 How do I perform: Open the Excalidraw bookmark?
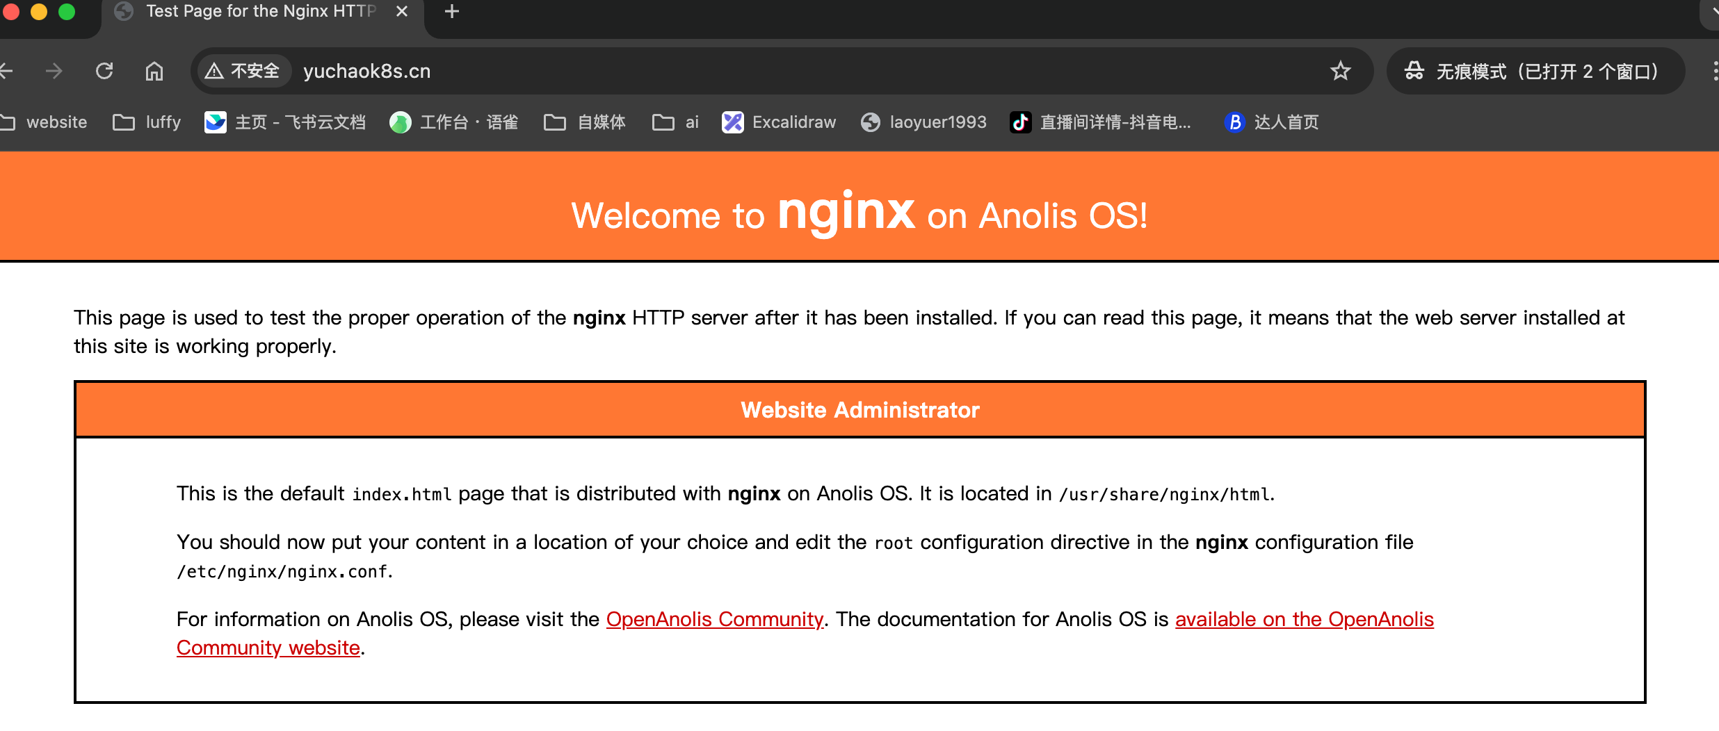(779, 122)
